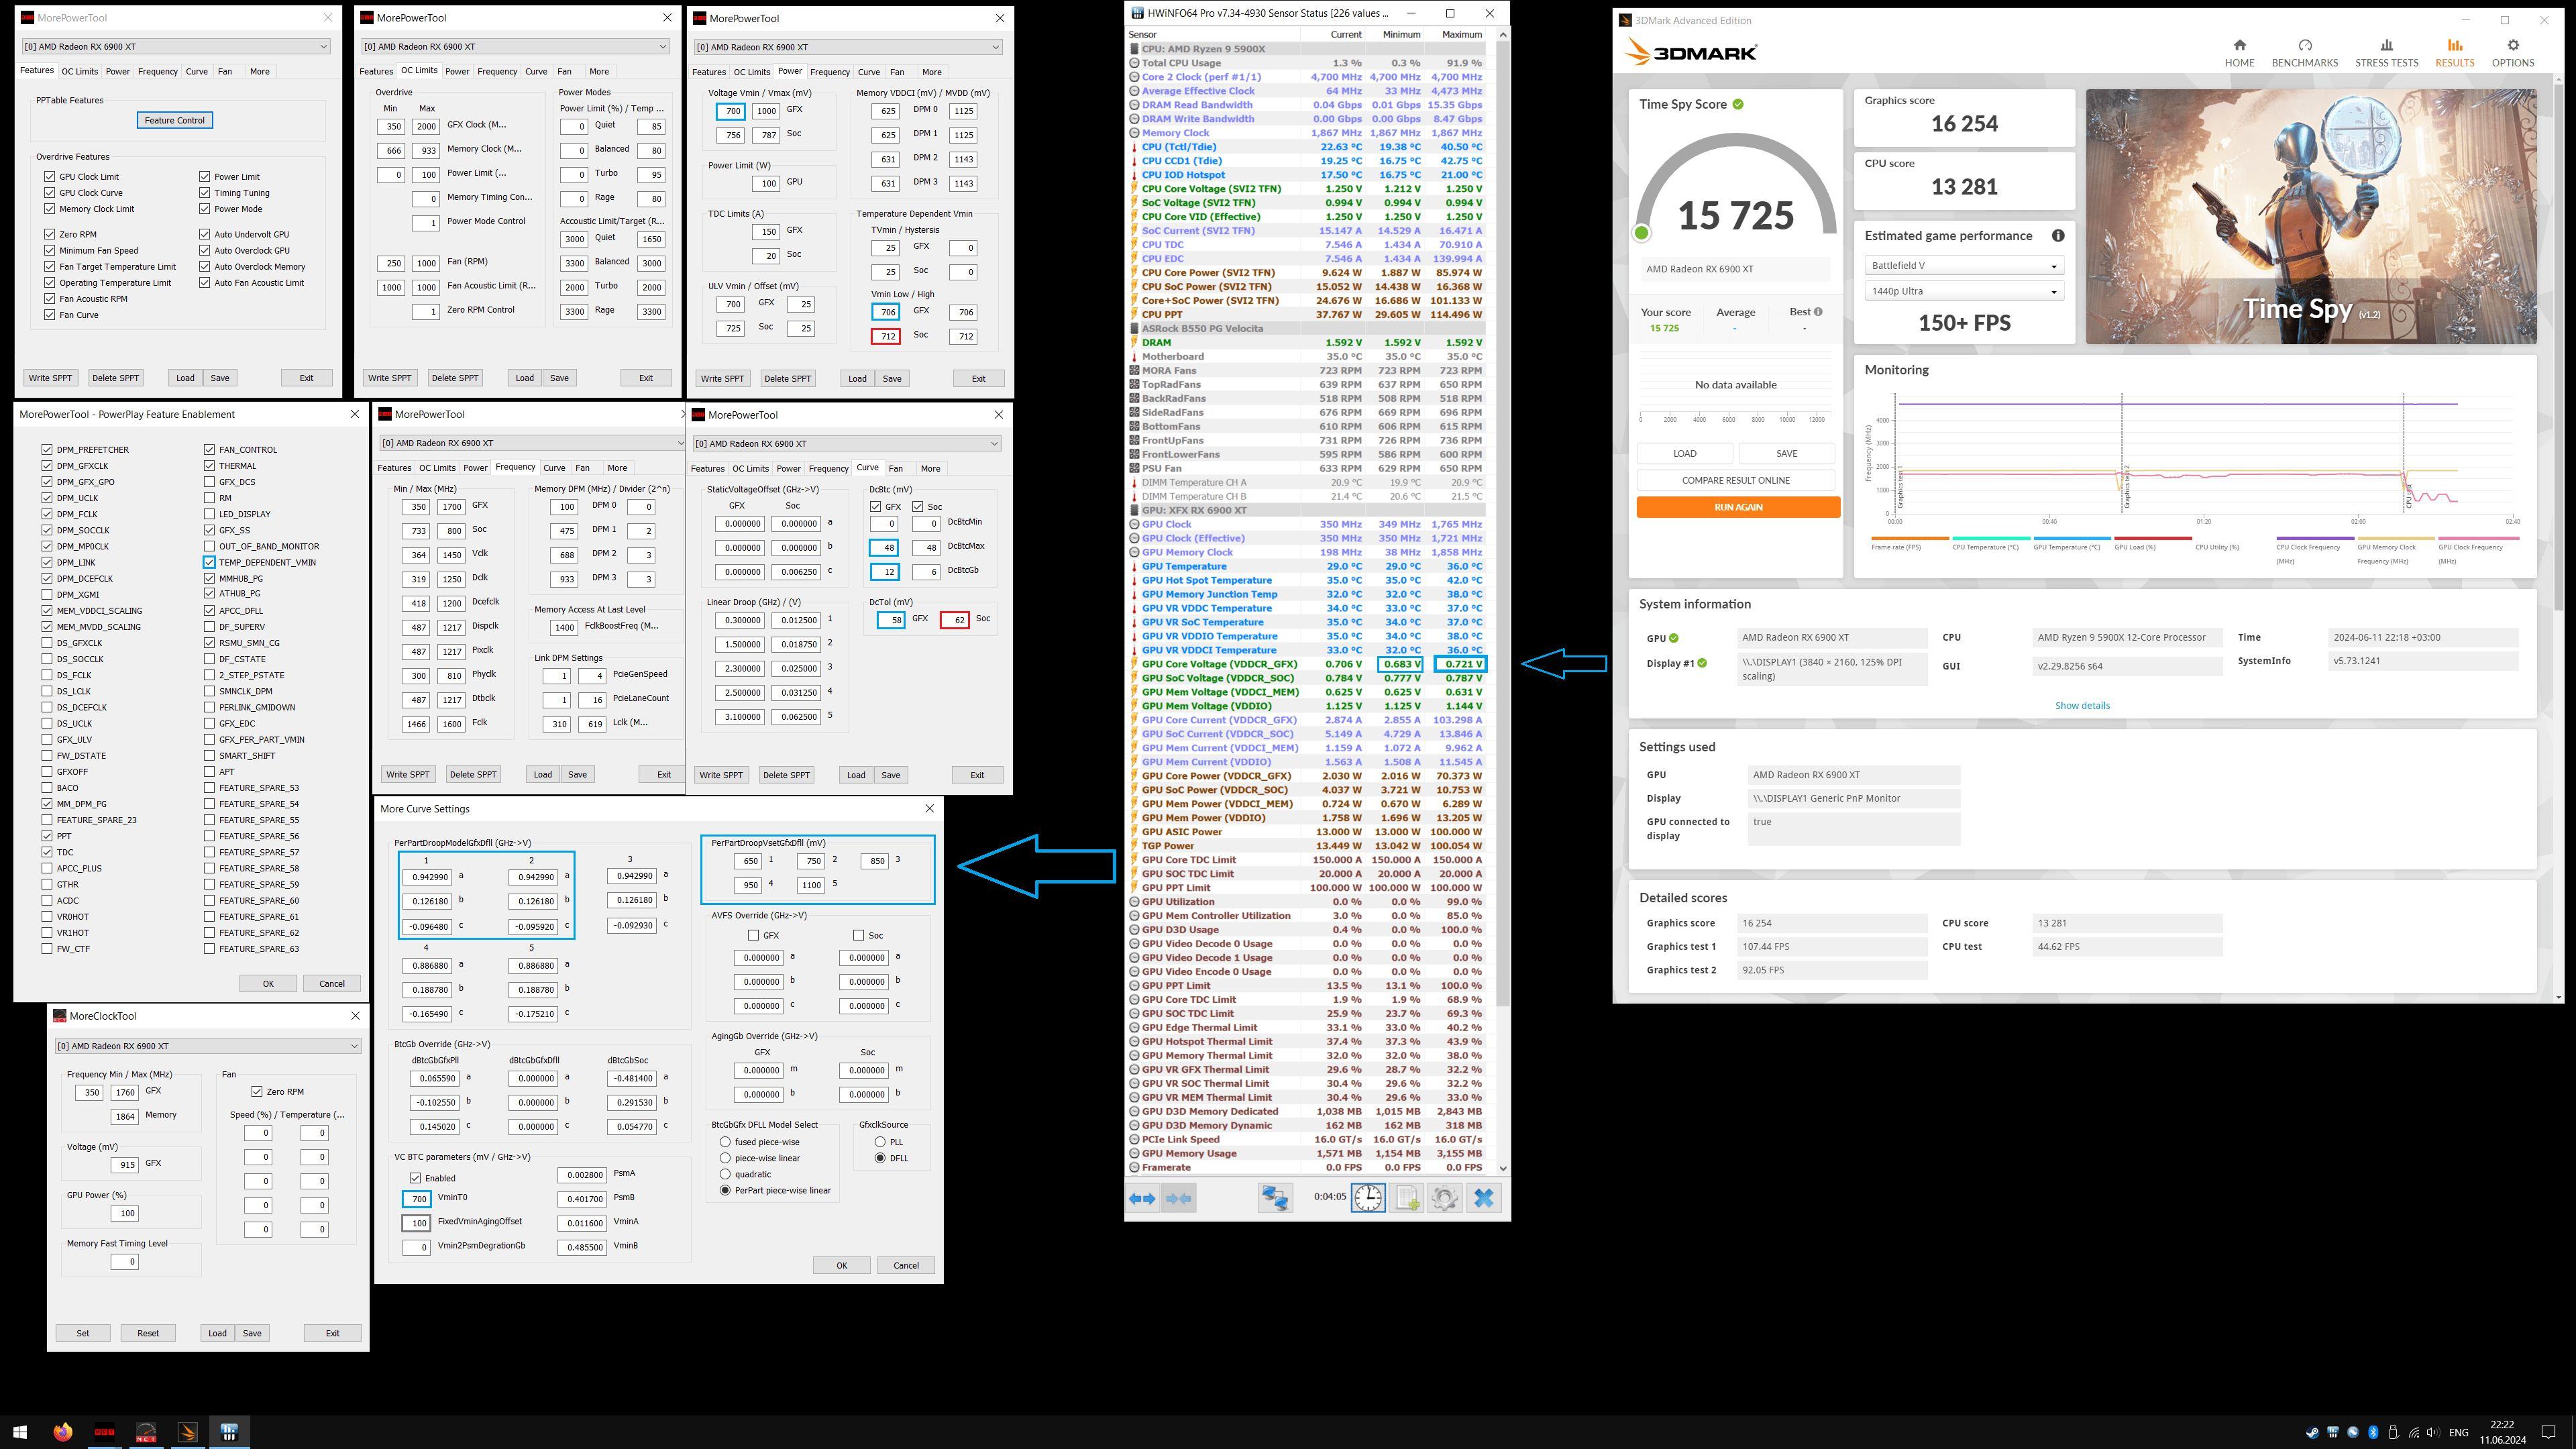
Task: Click the HWiNFO remote network monitors icon
Action: click(x=1275, y=1198)
